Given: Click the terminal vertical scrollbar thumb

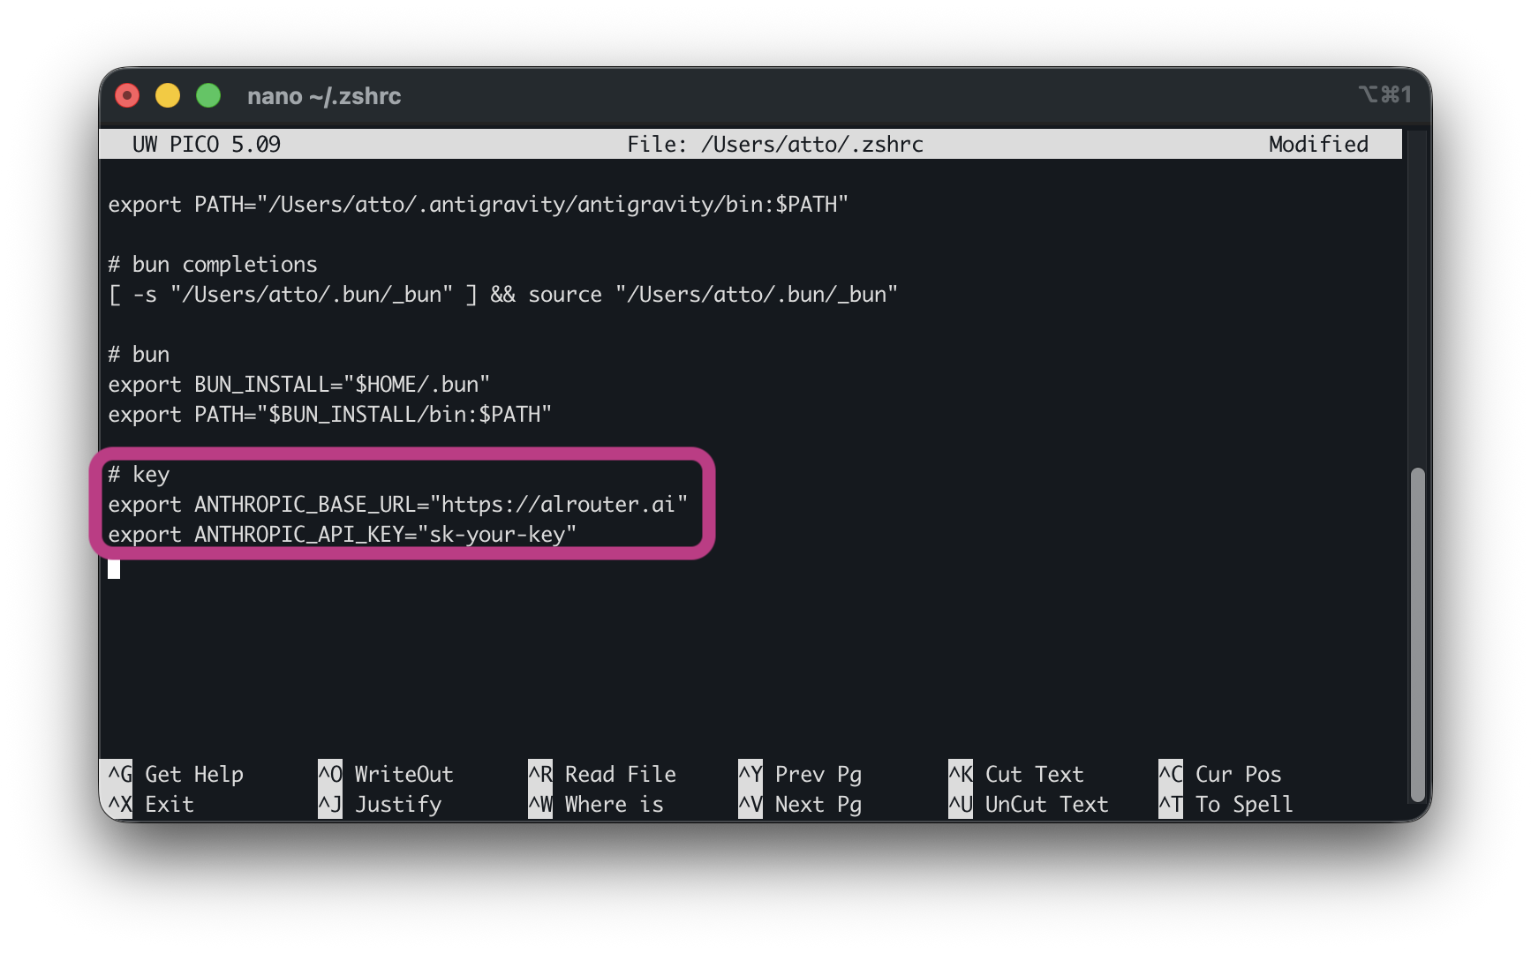Looking at the screenshot, I should [x=1418, y=634].
